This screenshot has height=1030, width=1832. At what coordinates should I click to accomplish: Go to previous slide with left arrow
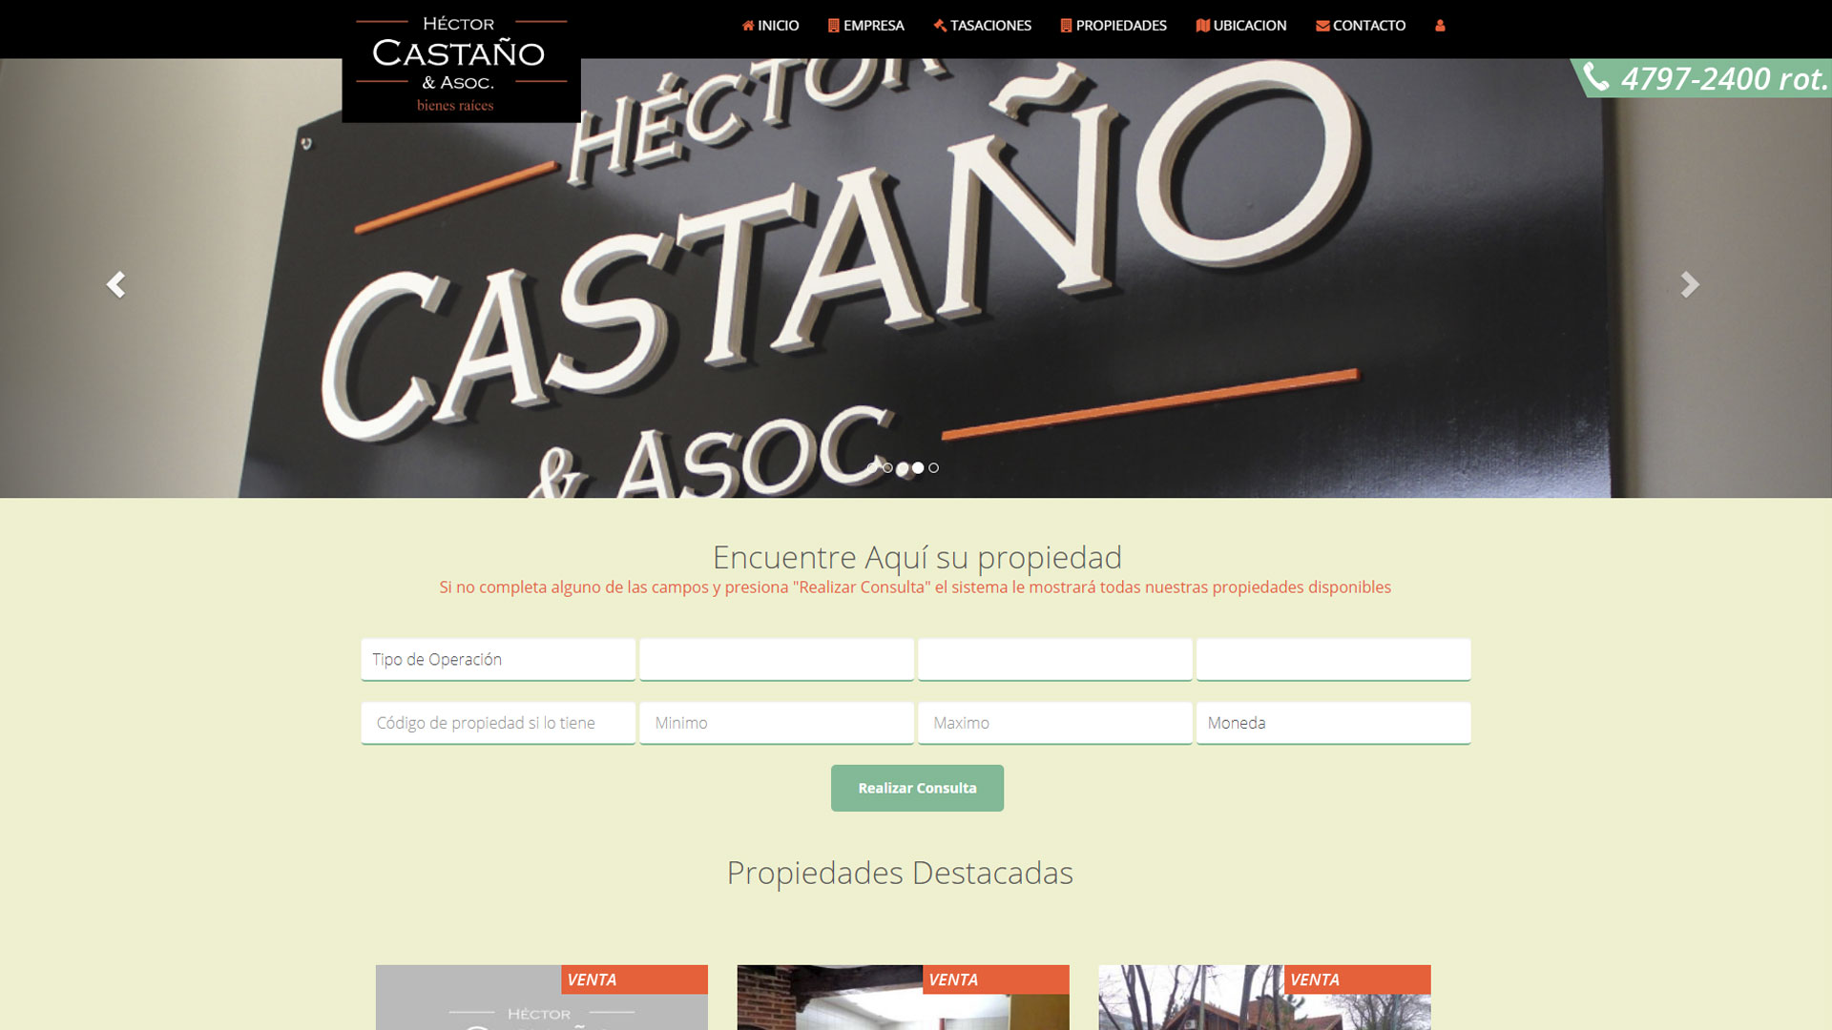click(x=116, y=284)
